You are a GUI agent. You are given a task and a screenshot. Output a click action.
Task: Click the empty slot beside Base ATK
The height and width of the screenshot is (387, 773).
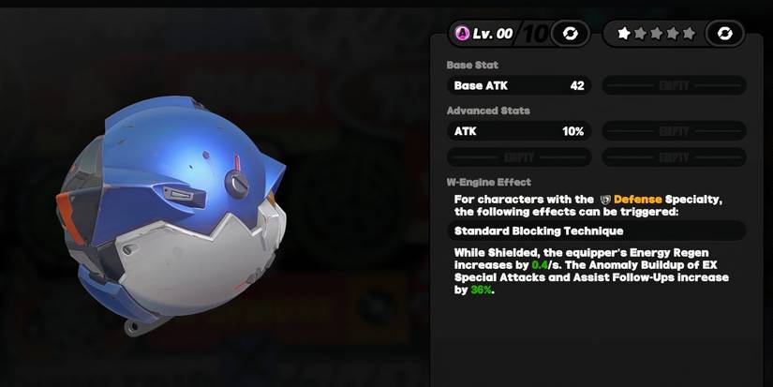pyautogui.click(x=674, y=85)
